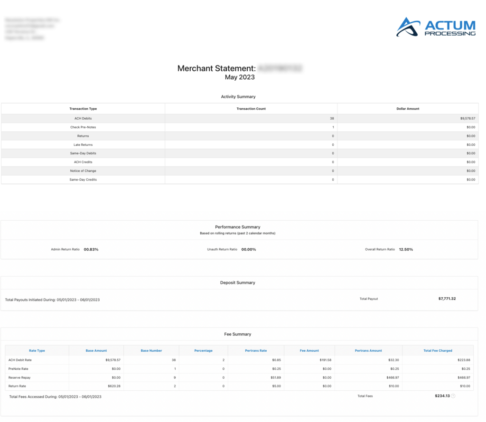Select the Base Number column header

[x=151, y=350]
